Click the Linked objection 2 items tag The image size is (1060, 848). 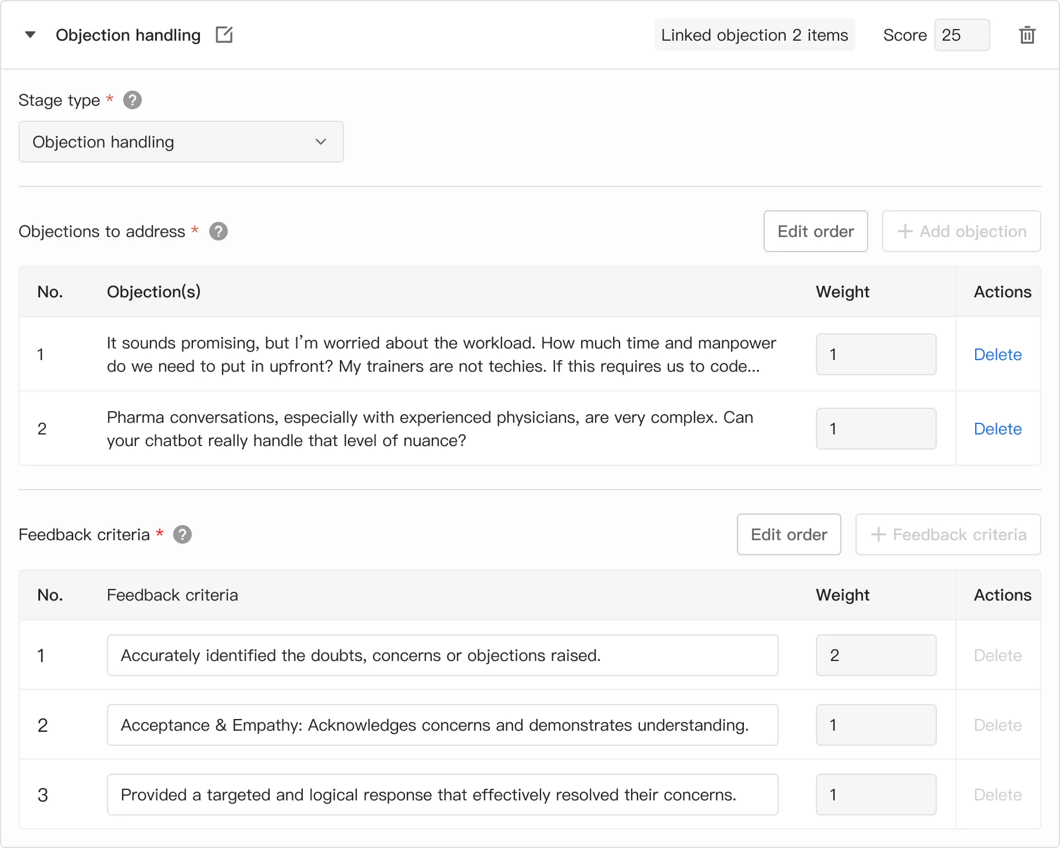coord(754,35)
